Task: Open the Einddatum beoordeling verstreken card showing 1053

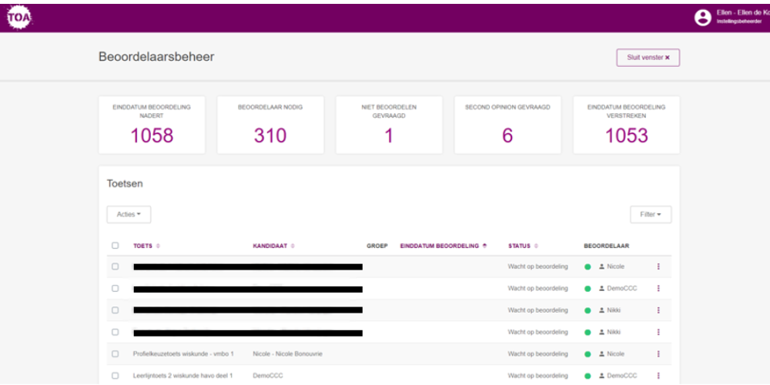Action: 627,125
